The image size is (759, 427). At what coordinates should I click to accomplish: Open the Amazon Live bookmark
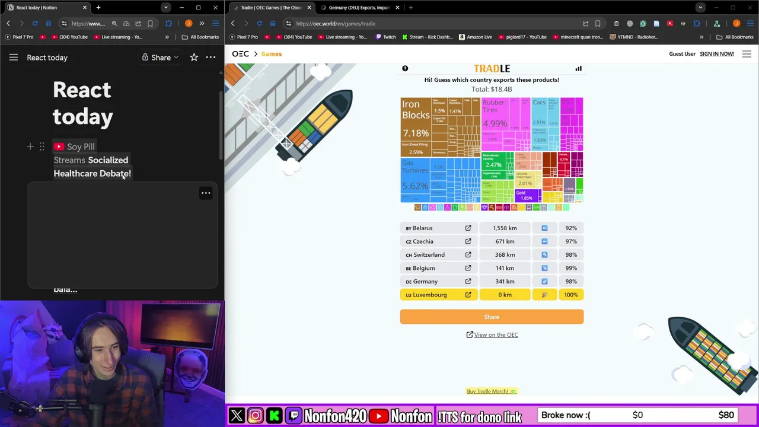tap(476, 37)
